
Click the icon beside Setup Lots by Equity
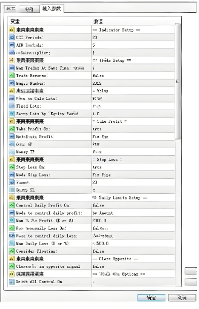(12, 114)
